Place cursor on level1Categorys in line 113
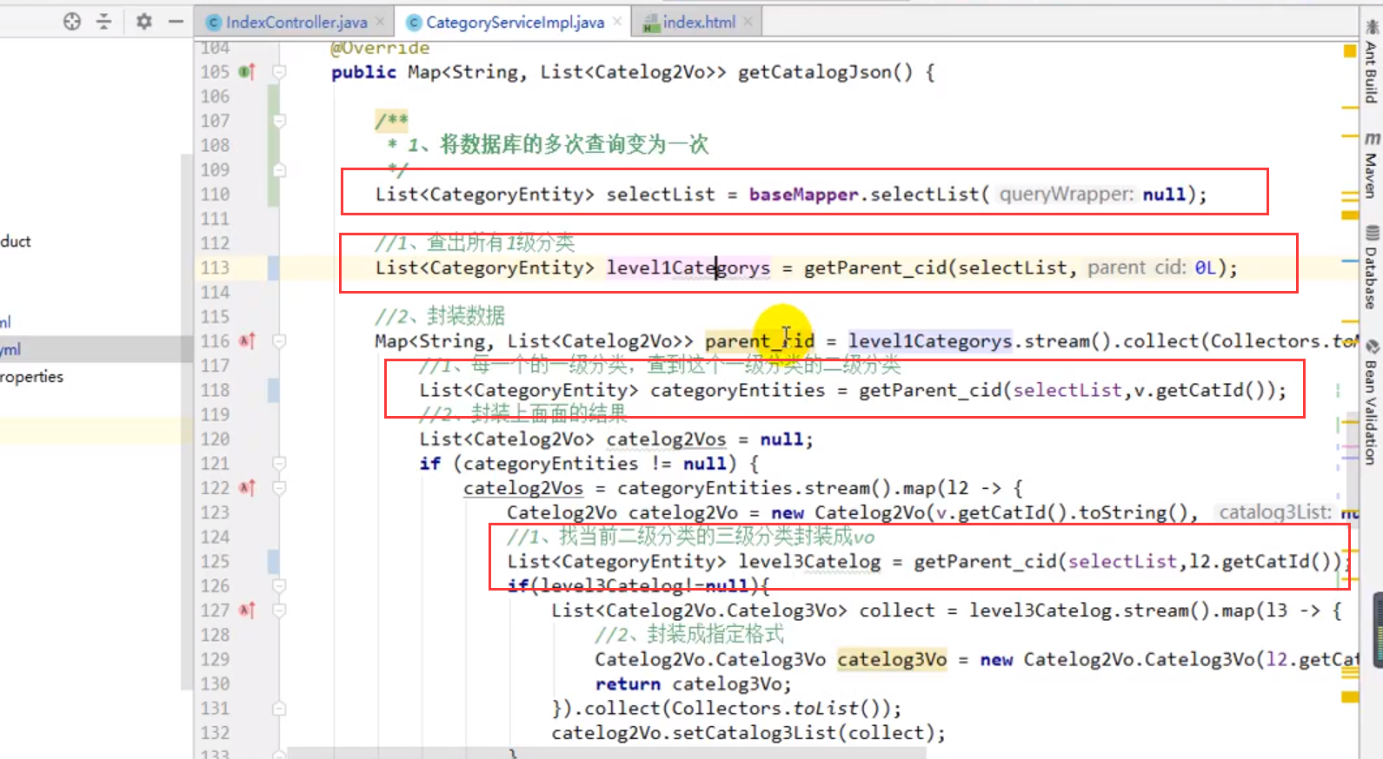The image size is (1383, 759). tap(688, 268)
